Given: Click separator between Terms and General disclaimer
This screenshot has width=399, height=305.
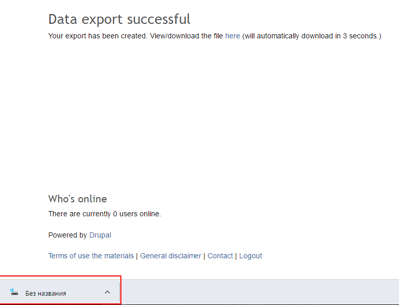Looking at the screenshot, I should 137,256.
